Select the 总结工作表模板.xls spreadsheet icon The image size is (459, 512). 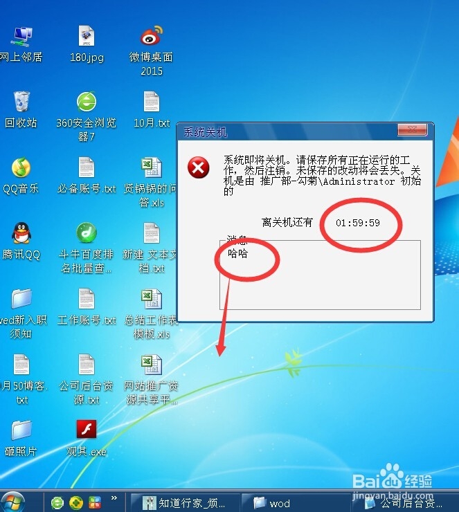point(151,299)
